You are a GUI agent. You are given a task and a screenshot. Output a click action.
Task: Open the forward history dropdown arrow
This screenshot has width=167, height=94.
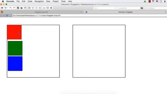[8, 8]
